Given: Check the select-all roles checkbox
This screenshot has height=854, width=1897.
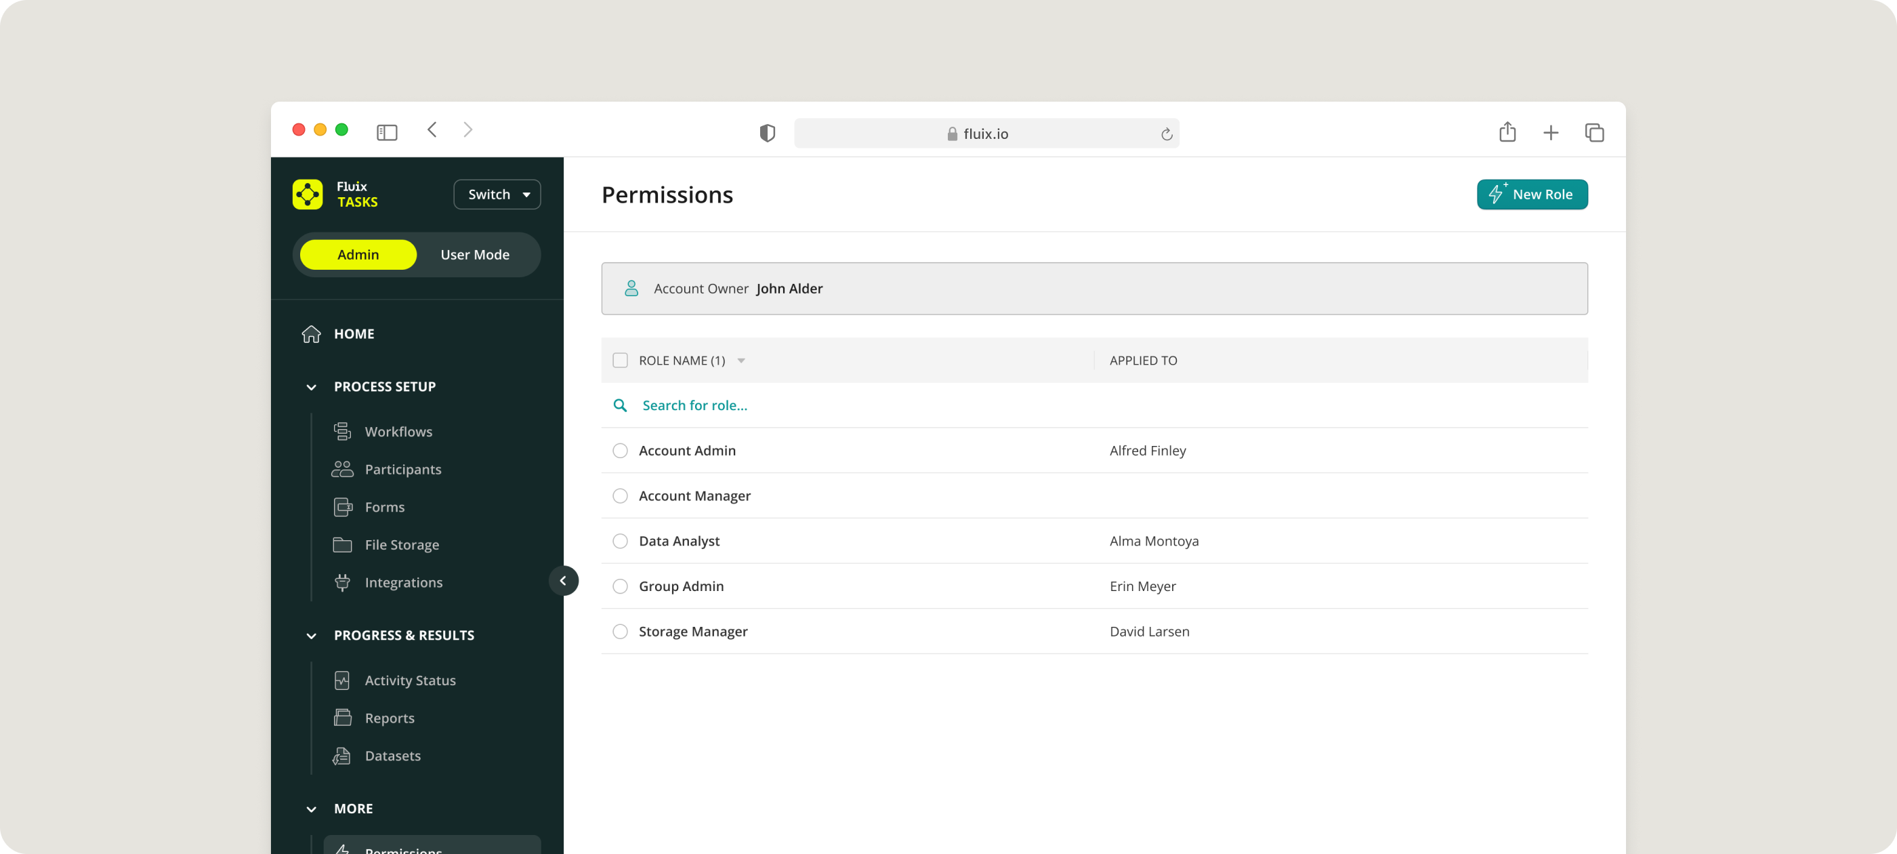Looking at the screenshot, I should [620, 361].
